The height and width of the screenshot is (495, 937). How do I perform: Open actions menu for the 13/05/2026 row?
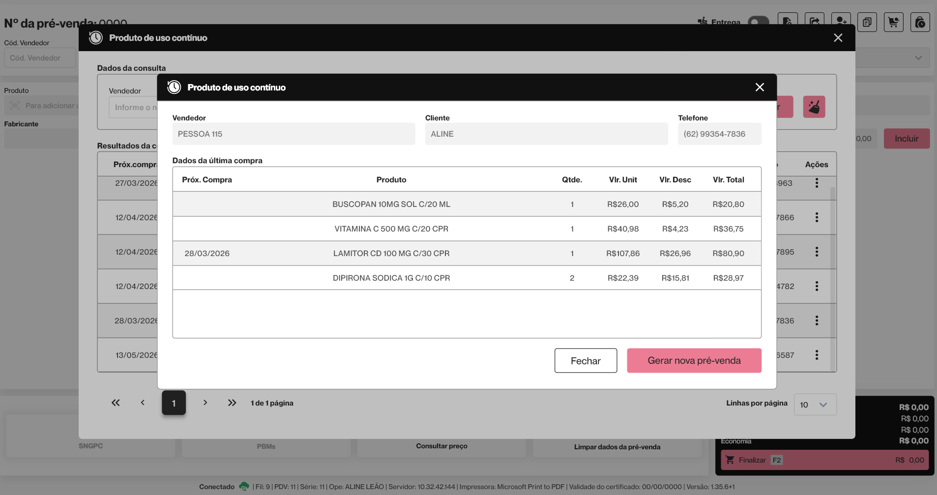click(x=817, y=355)
